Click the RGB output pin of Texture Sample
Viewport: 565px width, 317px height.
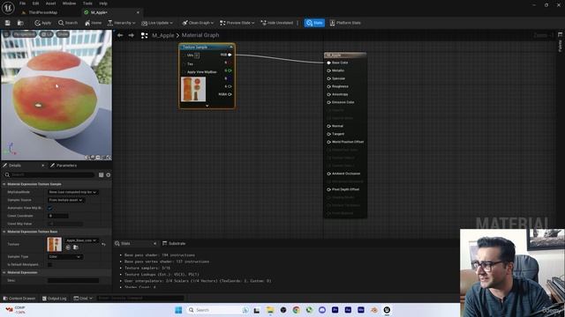tap(230, 55)
